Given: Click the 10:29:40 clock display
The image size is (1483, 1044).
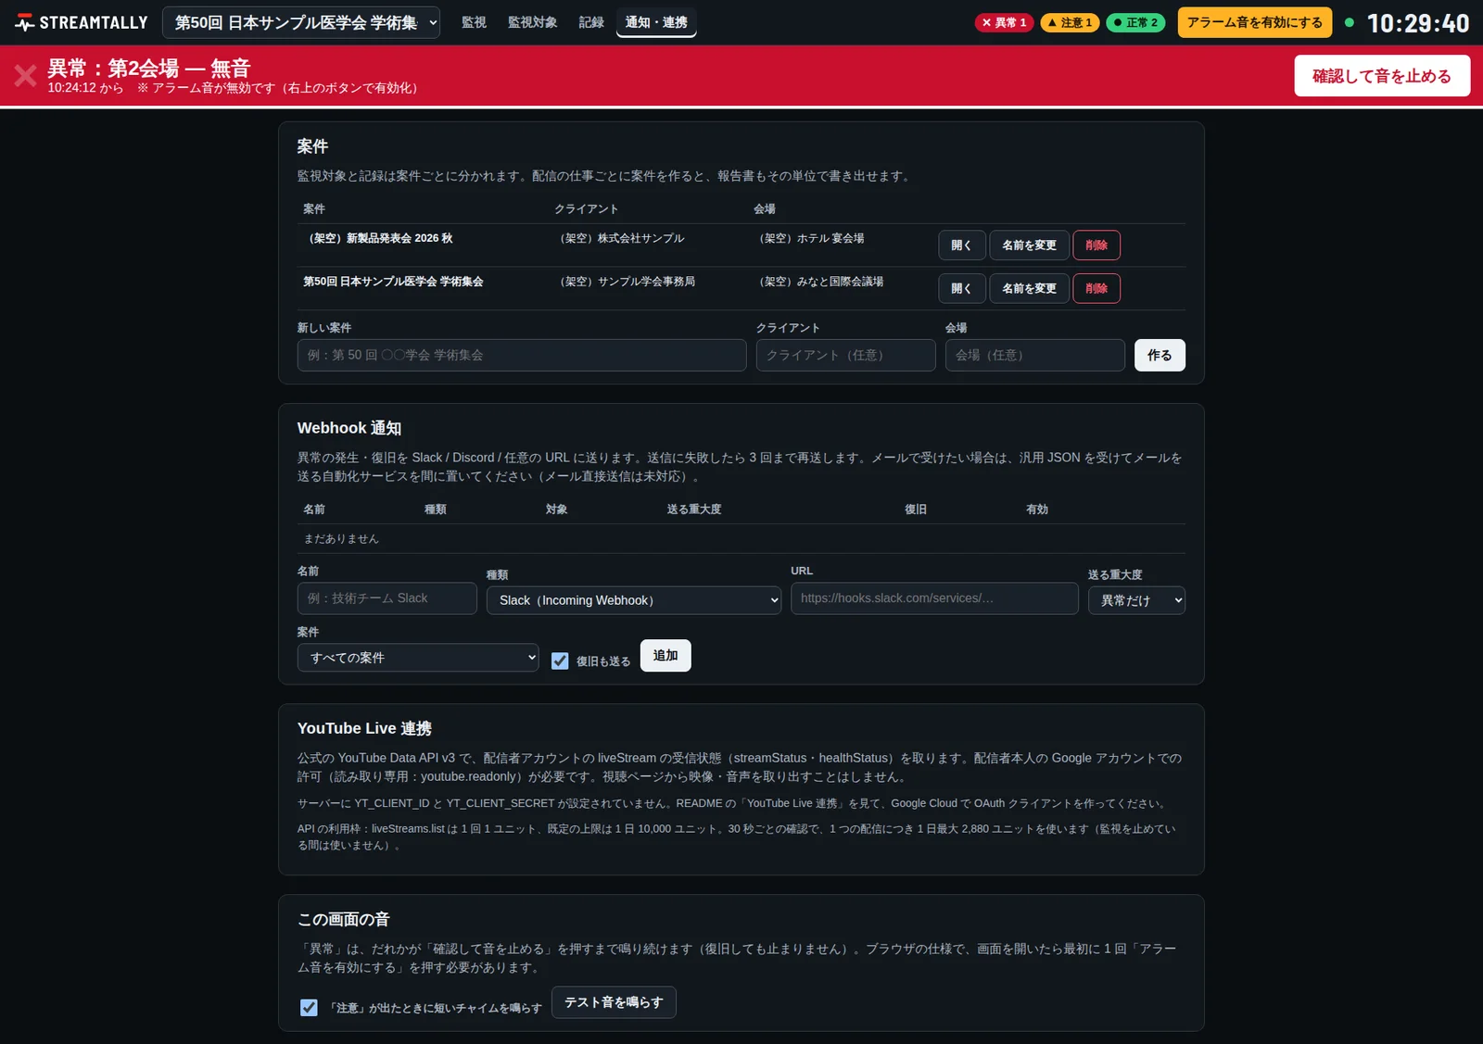Looking at the screenshot, I should tap(1418, 23).
